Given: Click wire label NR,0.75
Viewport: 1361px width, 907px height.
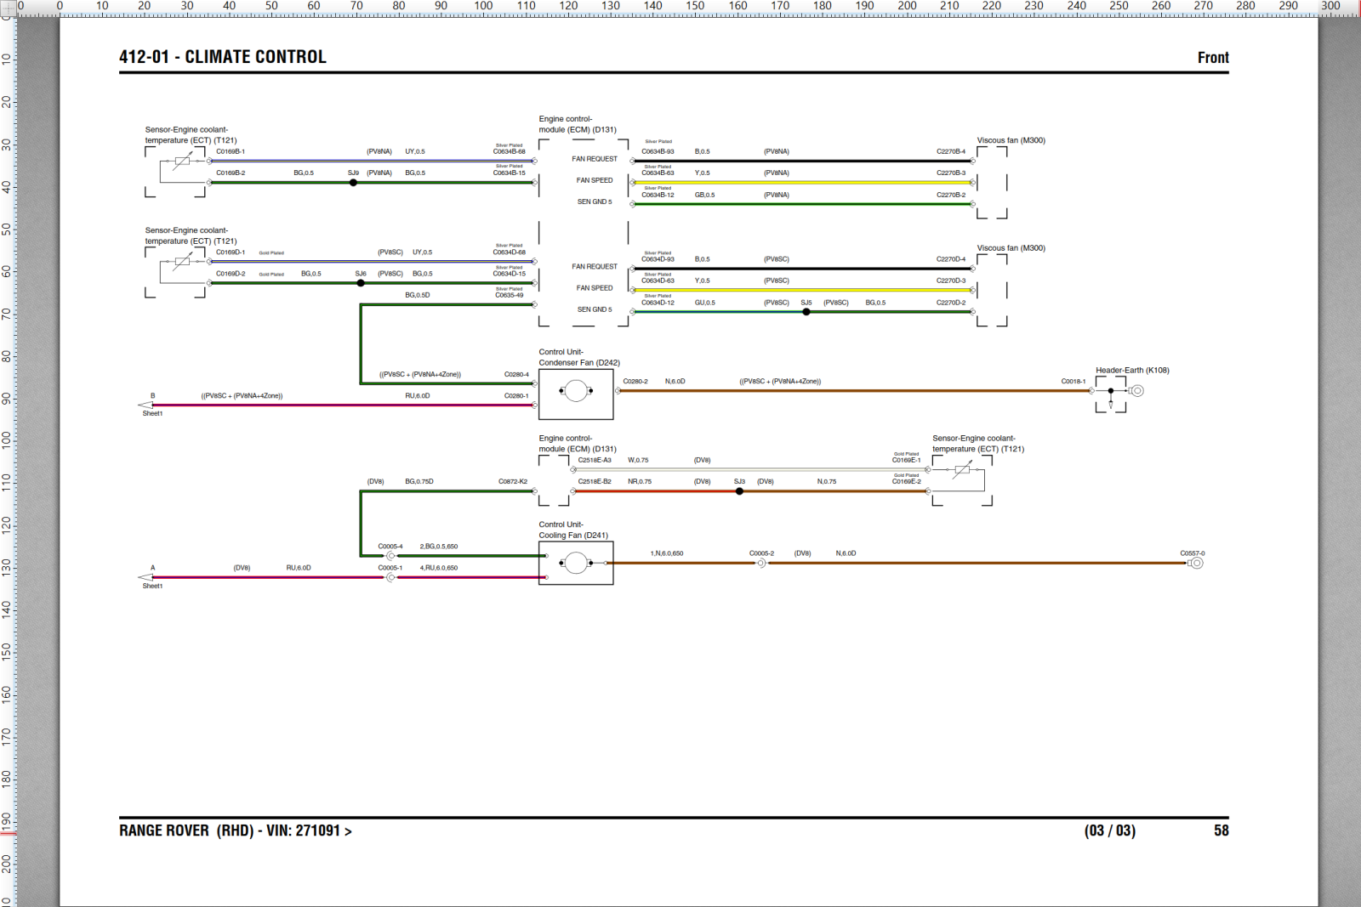Looking at the screenshot, I should [640, 481].
